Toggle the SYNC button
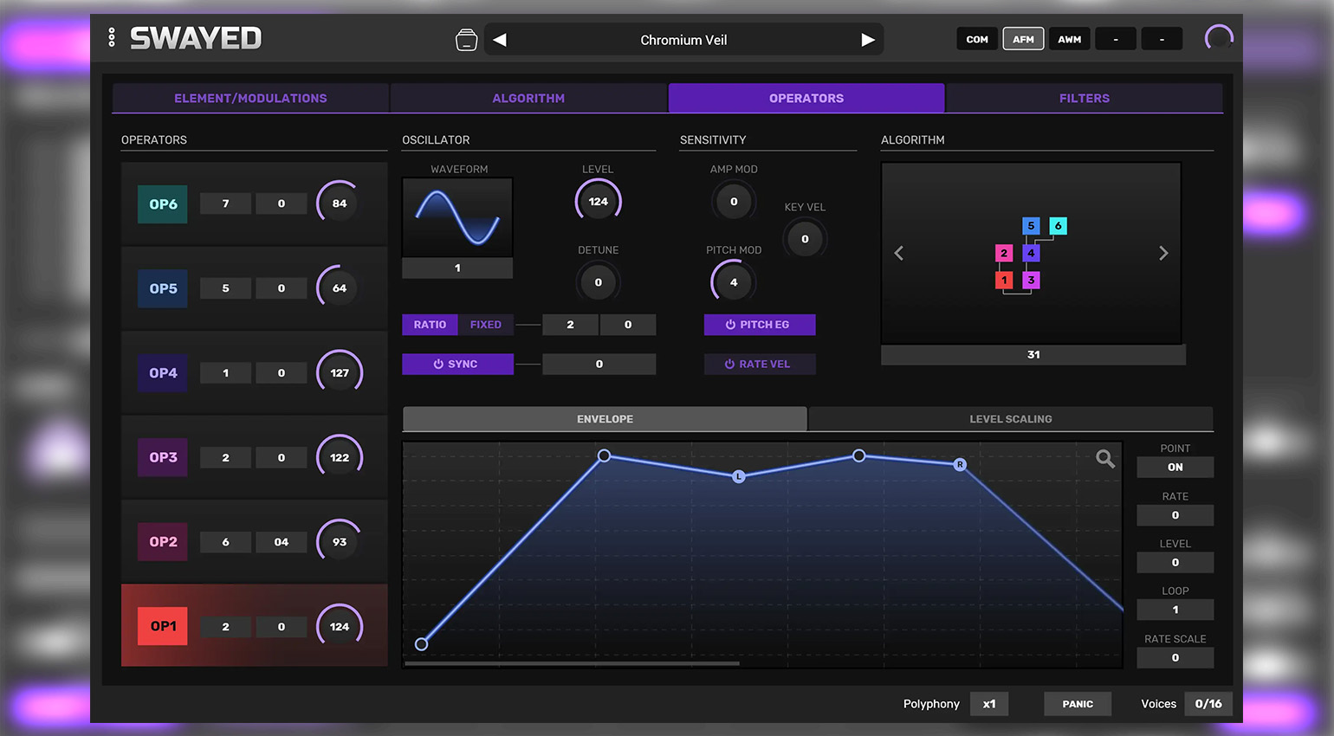This screenshot has width=1334, height=736. [x=457, y=365]
